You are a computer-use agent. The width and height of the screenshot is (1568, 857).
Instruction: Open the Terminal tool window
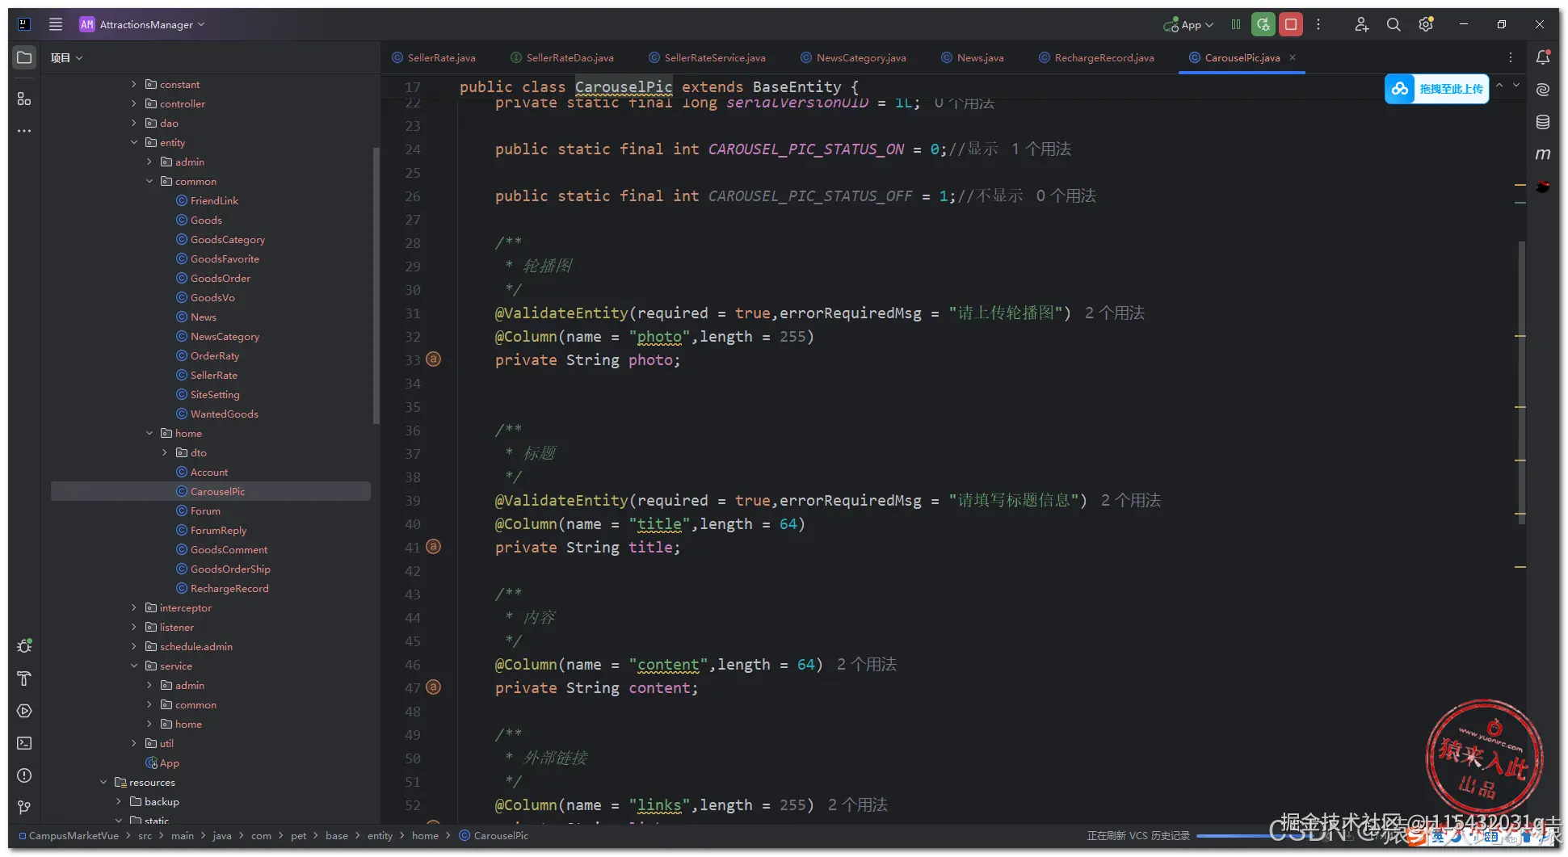point(24,743)
